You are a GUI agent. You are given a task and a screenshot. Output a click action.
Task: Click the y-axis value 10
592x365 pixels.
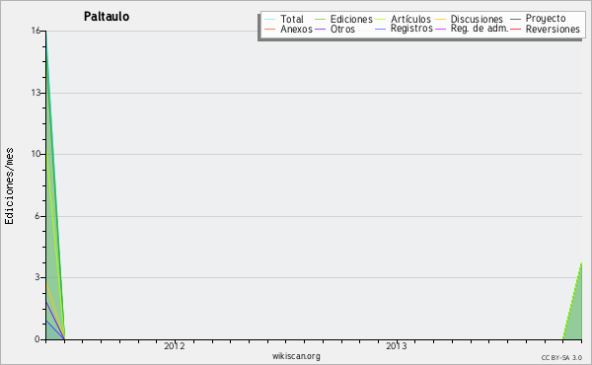[x=36, y=154]
